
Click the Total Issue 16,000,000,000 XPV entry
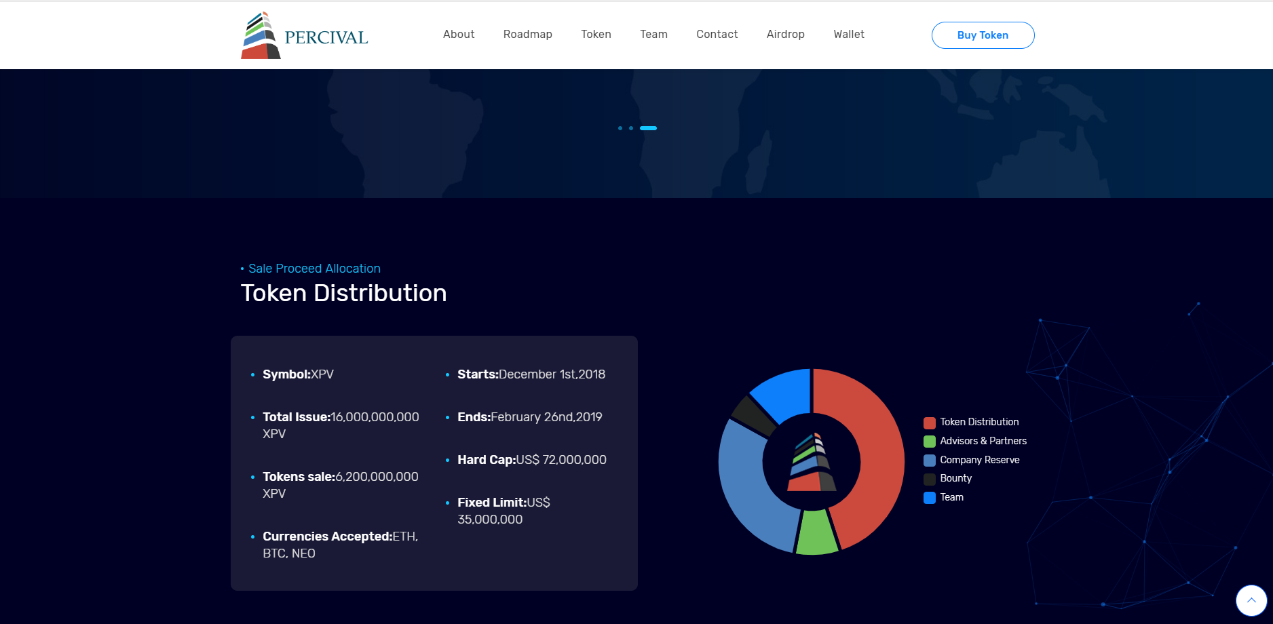pyautogui.click(x=341, y=425)
